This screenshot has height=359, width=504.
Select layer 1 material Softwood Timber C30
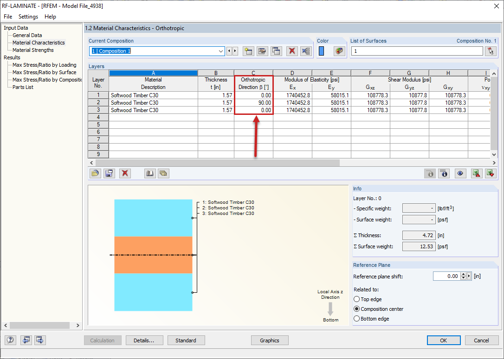tap(153, 95)
